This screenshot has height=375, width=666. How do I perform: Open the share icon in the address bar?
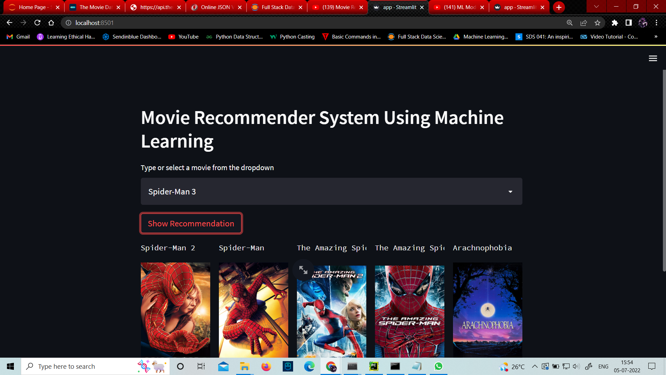(584, 23)
